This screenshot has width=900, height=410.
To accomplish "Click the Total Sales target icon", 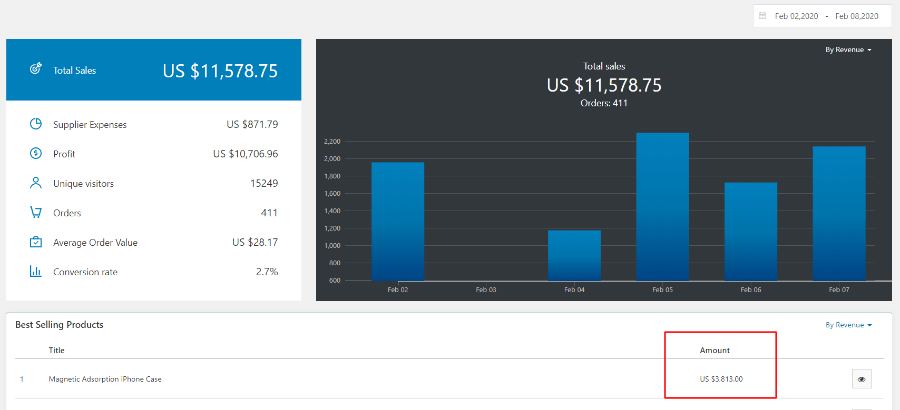I will point(35,68).
